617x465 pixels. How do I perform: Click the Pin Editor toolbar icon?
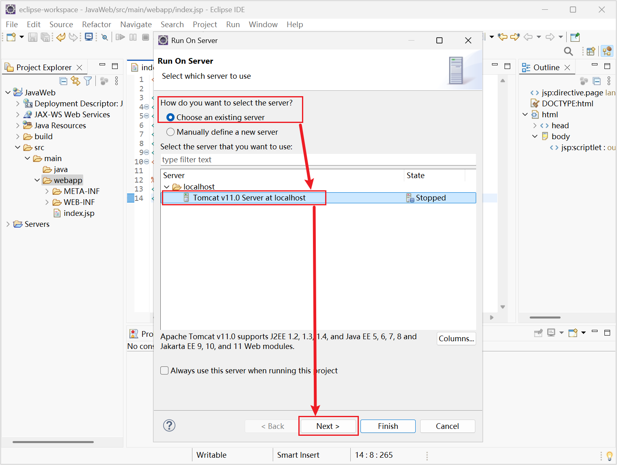[x=575, y=37]
